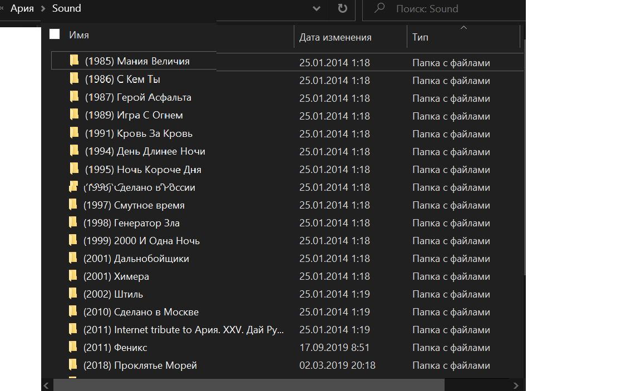The width and height of the screenshot is (641, 391).
Task: Select folder name '(1989) Игра С Огнем'
Action: pos(134,115)
